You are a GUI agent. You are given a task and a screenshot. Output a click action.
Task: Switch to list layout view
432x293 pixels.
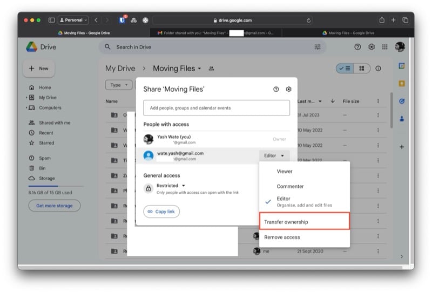click(345, 69)
